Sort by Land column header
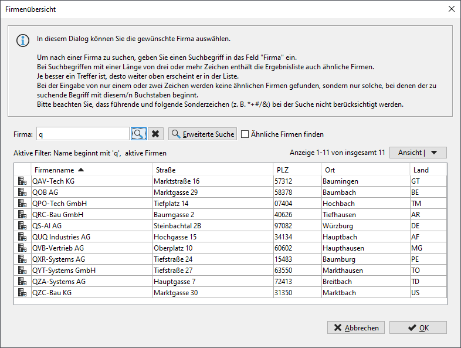The height and width of the screenshot is (348, 461). (428, 170)
